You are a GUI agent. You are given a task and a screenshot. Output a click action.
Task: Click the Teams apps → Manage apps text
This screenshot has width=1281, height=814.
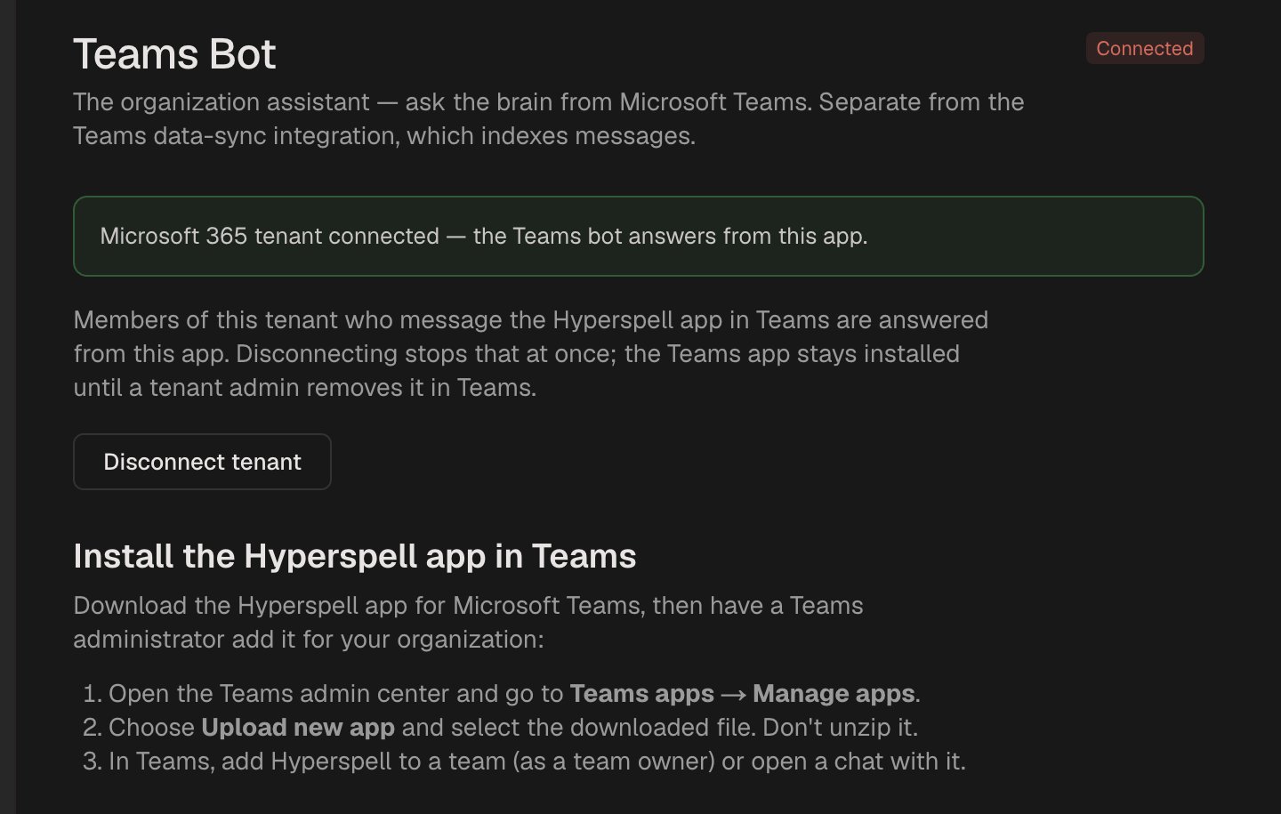click(743, 693)
